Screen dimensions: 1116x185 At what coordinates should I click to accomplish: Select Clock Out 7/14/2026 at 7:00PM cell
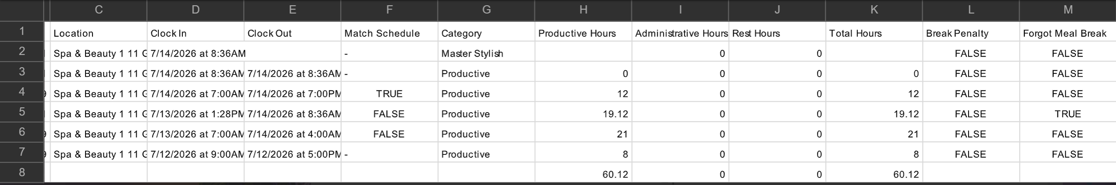coord(292,94)
